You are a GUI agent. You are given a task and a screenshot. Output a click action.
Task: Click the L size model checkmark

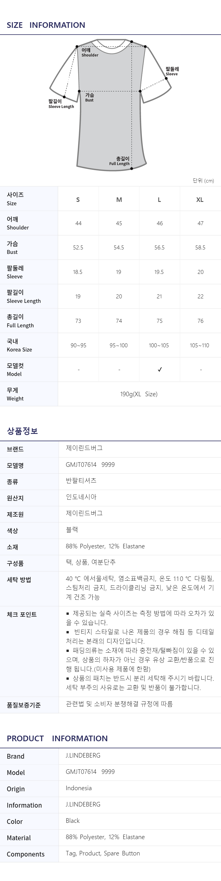[160, 369]
